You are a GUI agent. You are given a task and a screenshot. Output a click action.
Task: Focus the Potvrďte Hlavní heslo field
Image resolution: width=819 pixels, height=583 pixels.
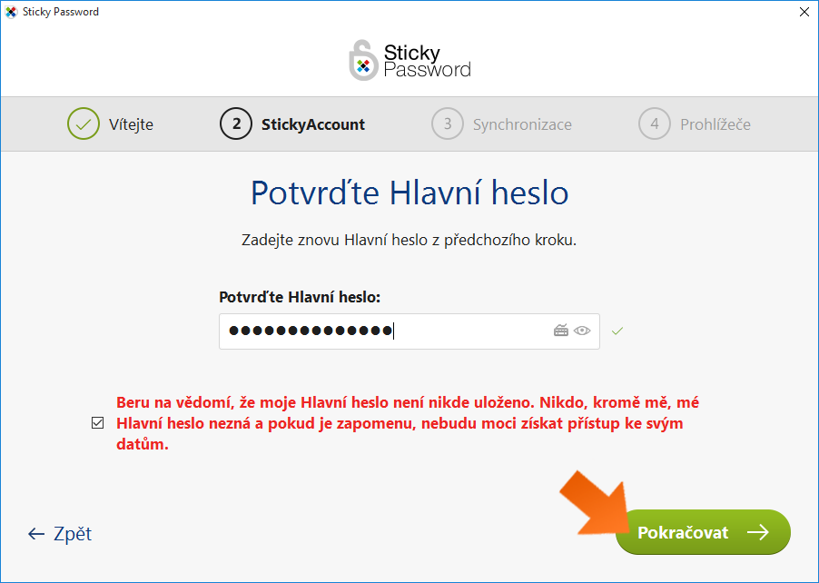(409, 331)
